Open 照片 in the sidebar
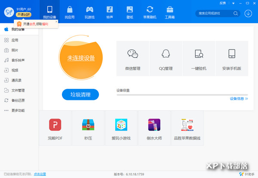 (x=19, y=50)
